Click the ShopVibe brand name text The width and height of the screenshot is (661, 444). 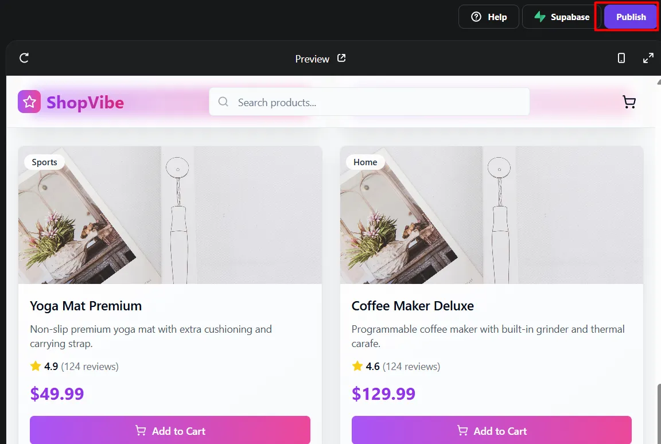pos(85,102)
